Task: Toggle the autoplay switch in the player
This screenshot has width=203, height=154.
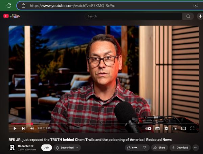Action: tap(148, 129)
